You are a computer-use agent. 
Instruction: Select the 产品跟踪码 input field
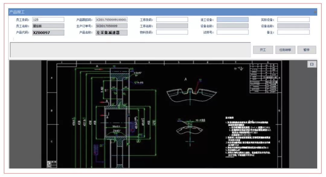click(x=111, y=20)
